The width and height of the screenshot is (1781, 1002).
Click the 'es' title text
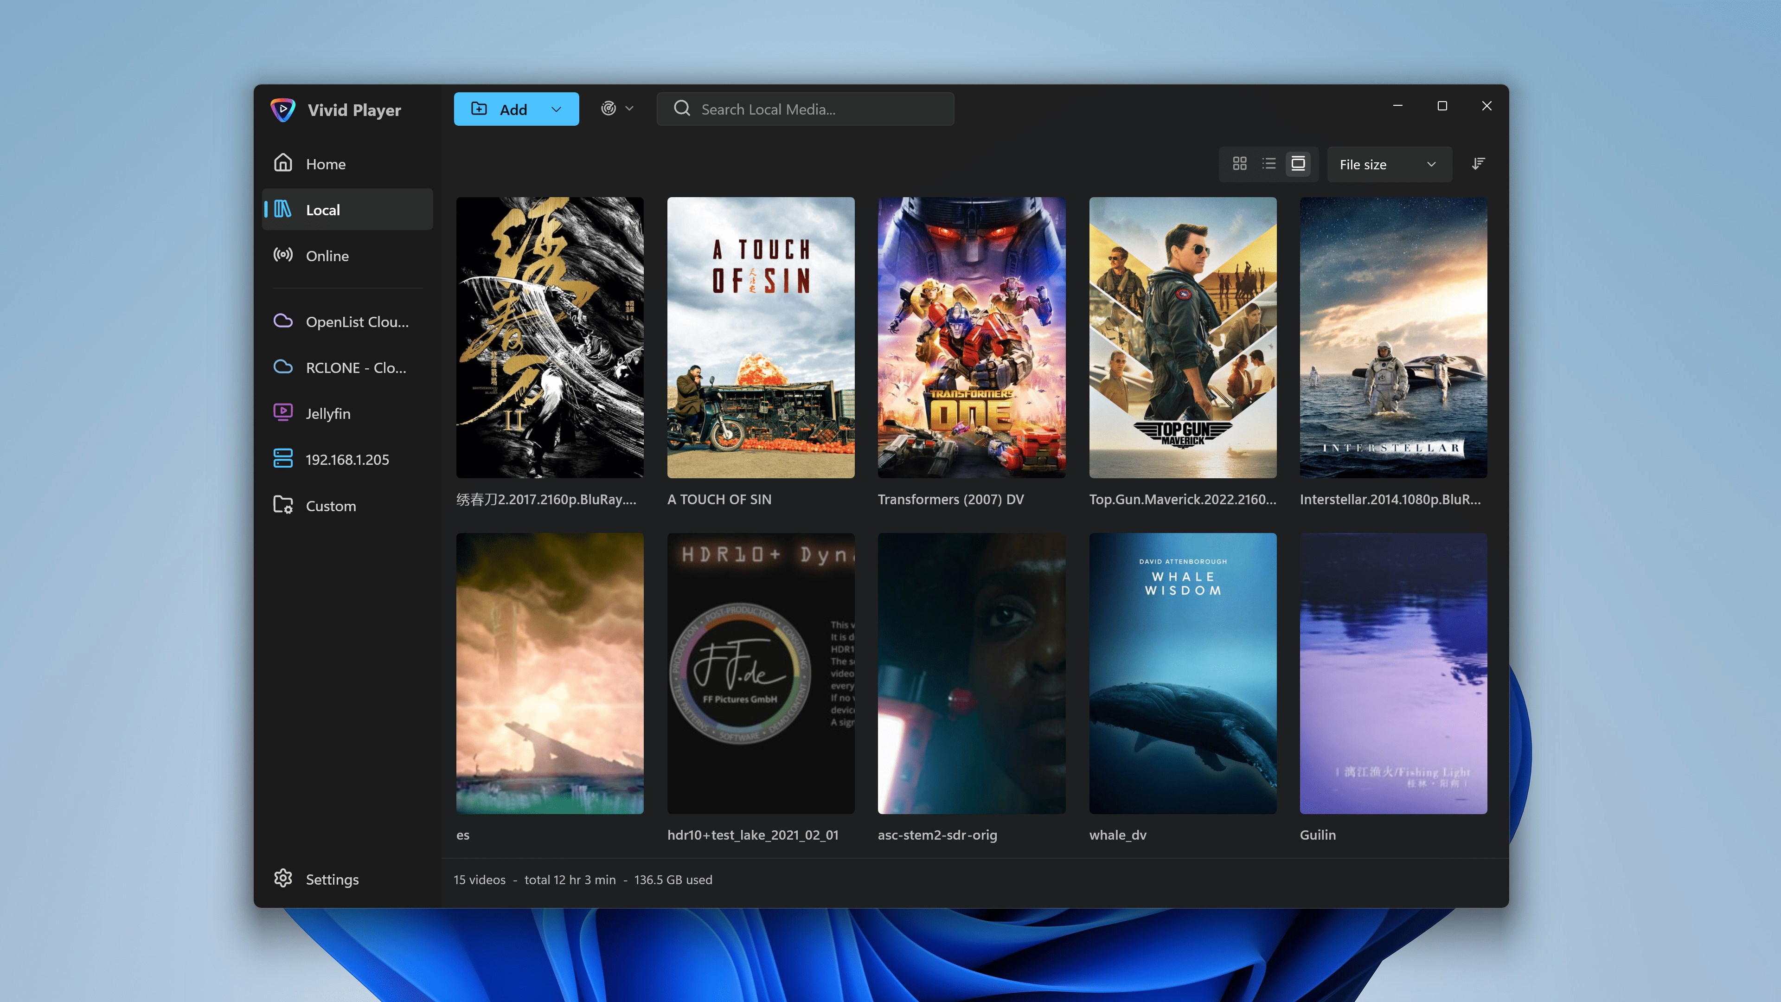pos(462,835)
